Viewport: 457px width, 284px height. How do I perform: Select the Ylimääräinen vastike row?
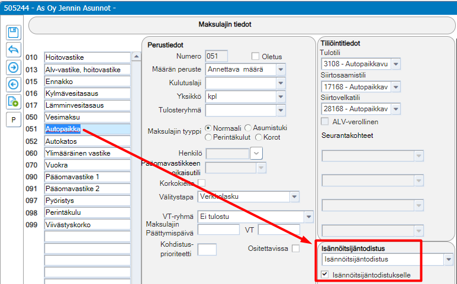[x=87, y=153]
